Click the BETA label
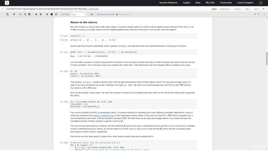 coord(214,9)
